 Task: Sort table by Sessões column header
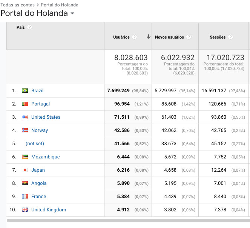218,37
